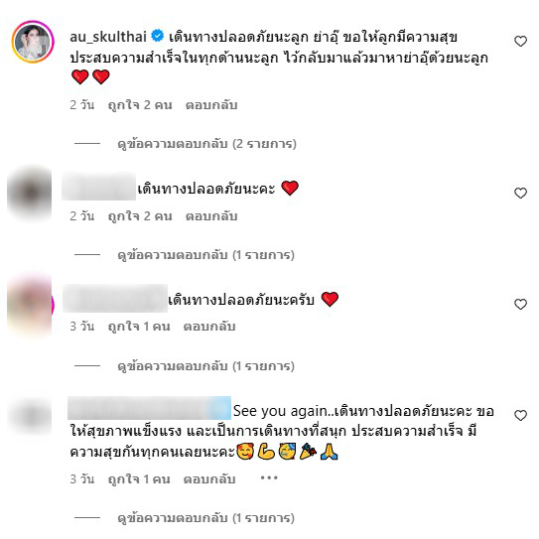Like the au_skulthai comment with heart icon
The image size is (539, 539).
pos(520,42)
